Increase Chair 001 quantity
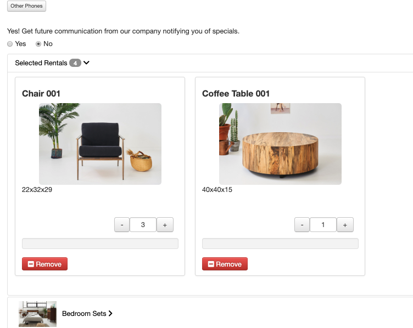413x328 pixels. pos(165,224)
